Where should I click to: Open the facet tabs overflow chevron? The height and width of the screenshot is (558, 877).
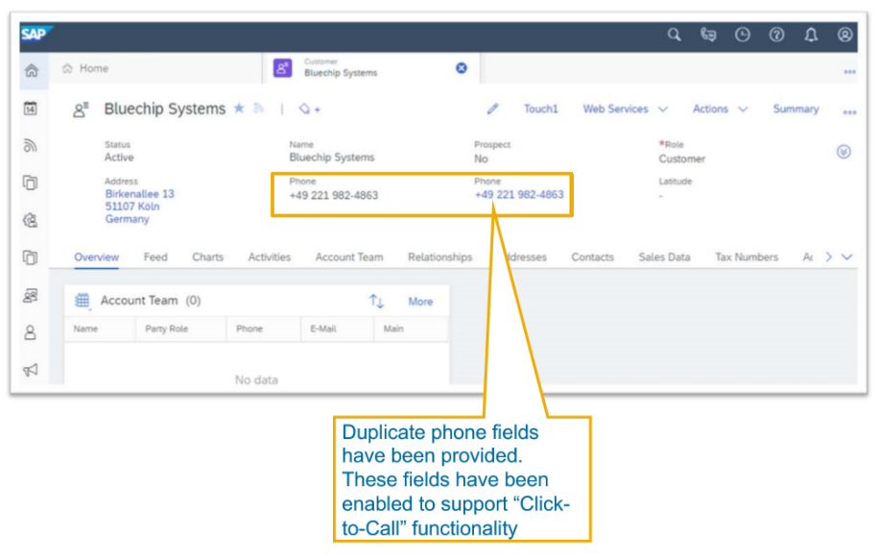click(x=847, y=256)
